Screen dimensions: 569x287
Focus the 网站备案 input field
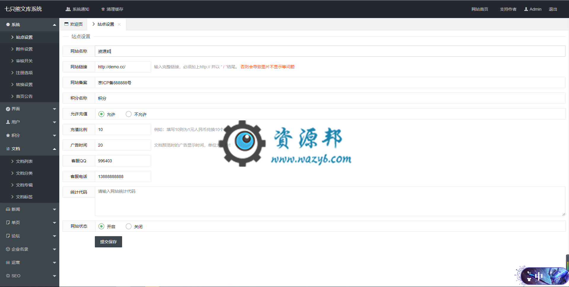330,82
